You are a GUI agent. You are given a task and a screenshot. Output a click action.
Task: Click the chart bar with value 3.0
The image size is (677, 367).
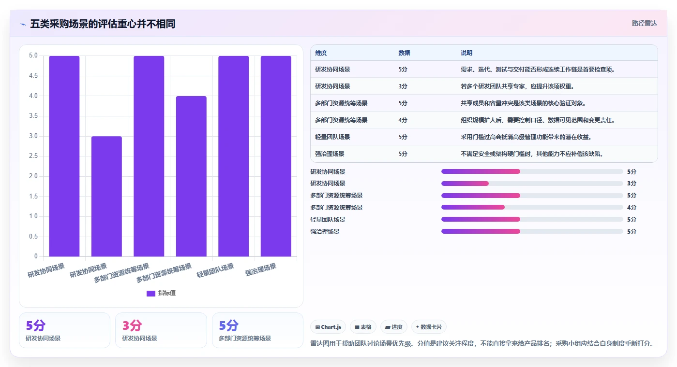coord(106,196)
